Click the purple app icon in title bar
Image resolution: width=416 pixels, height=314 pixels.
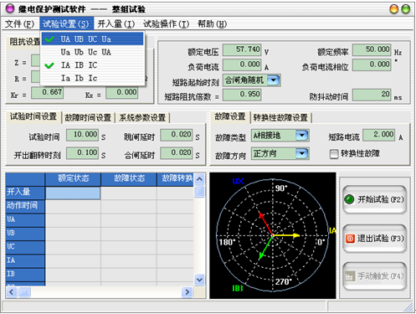click(x=10, y=8)
